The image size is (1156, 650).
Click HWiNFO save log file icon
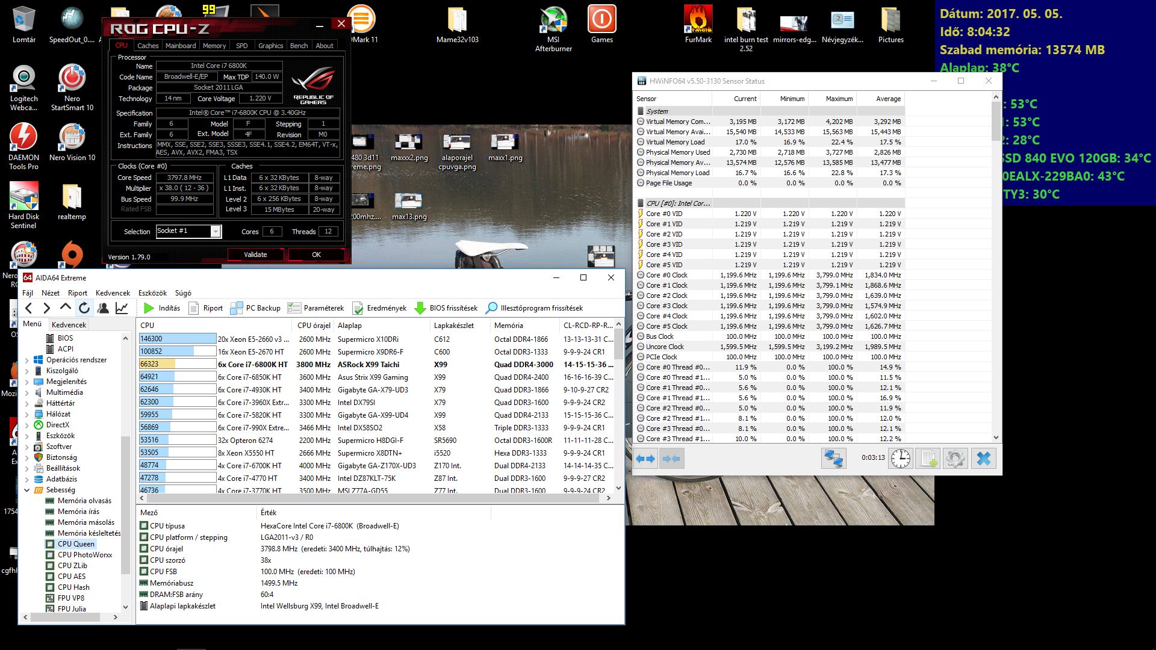[x=928, y=459]
